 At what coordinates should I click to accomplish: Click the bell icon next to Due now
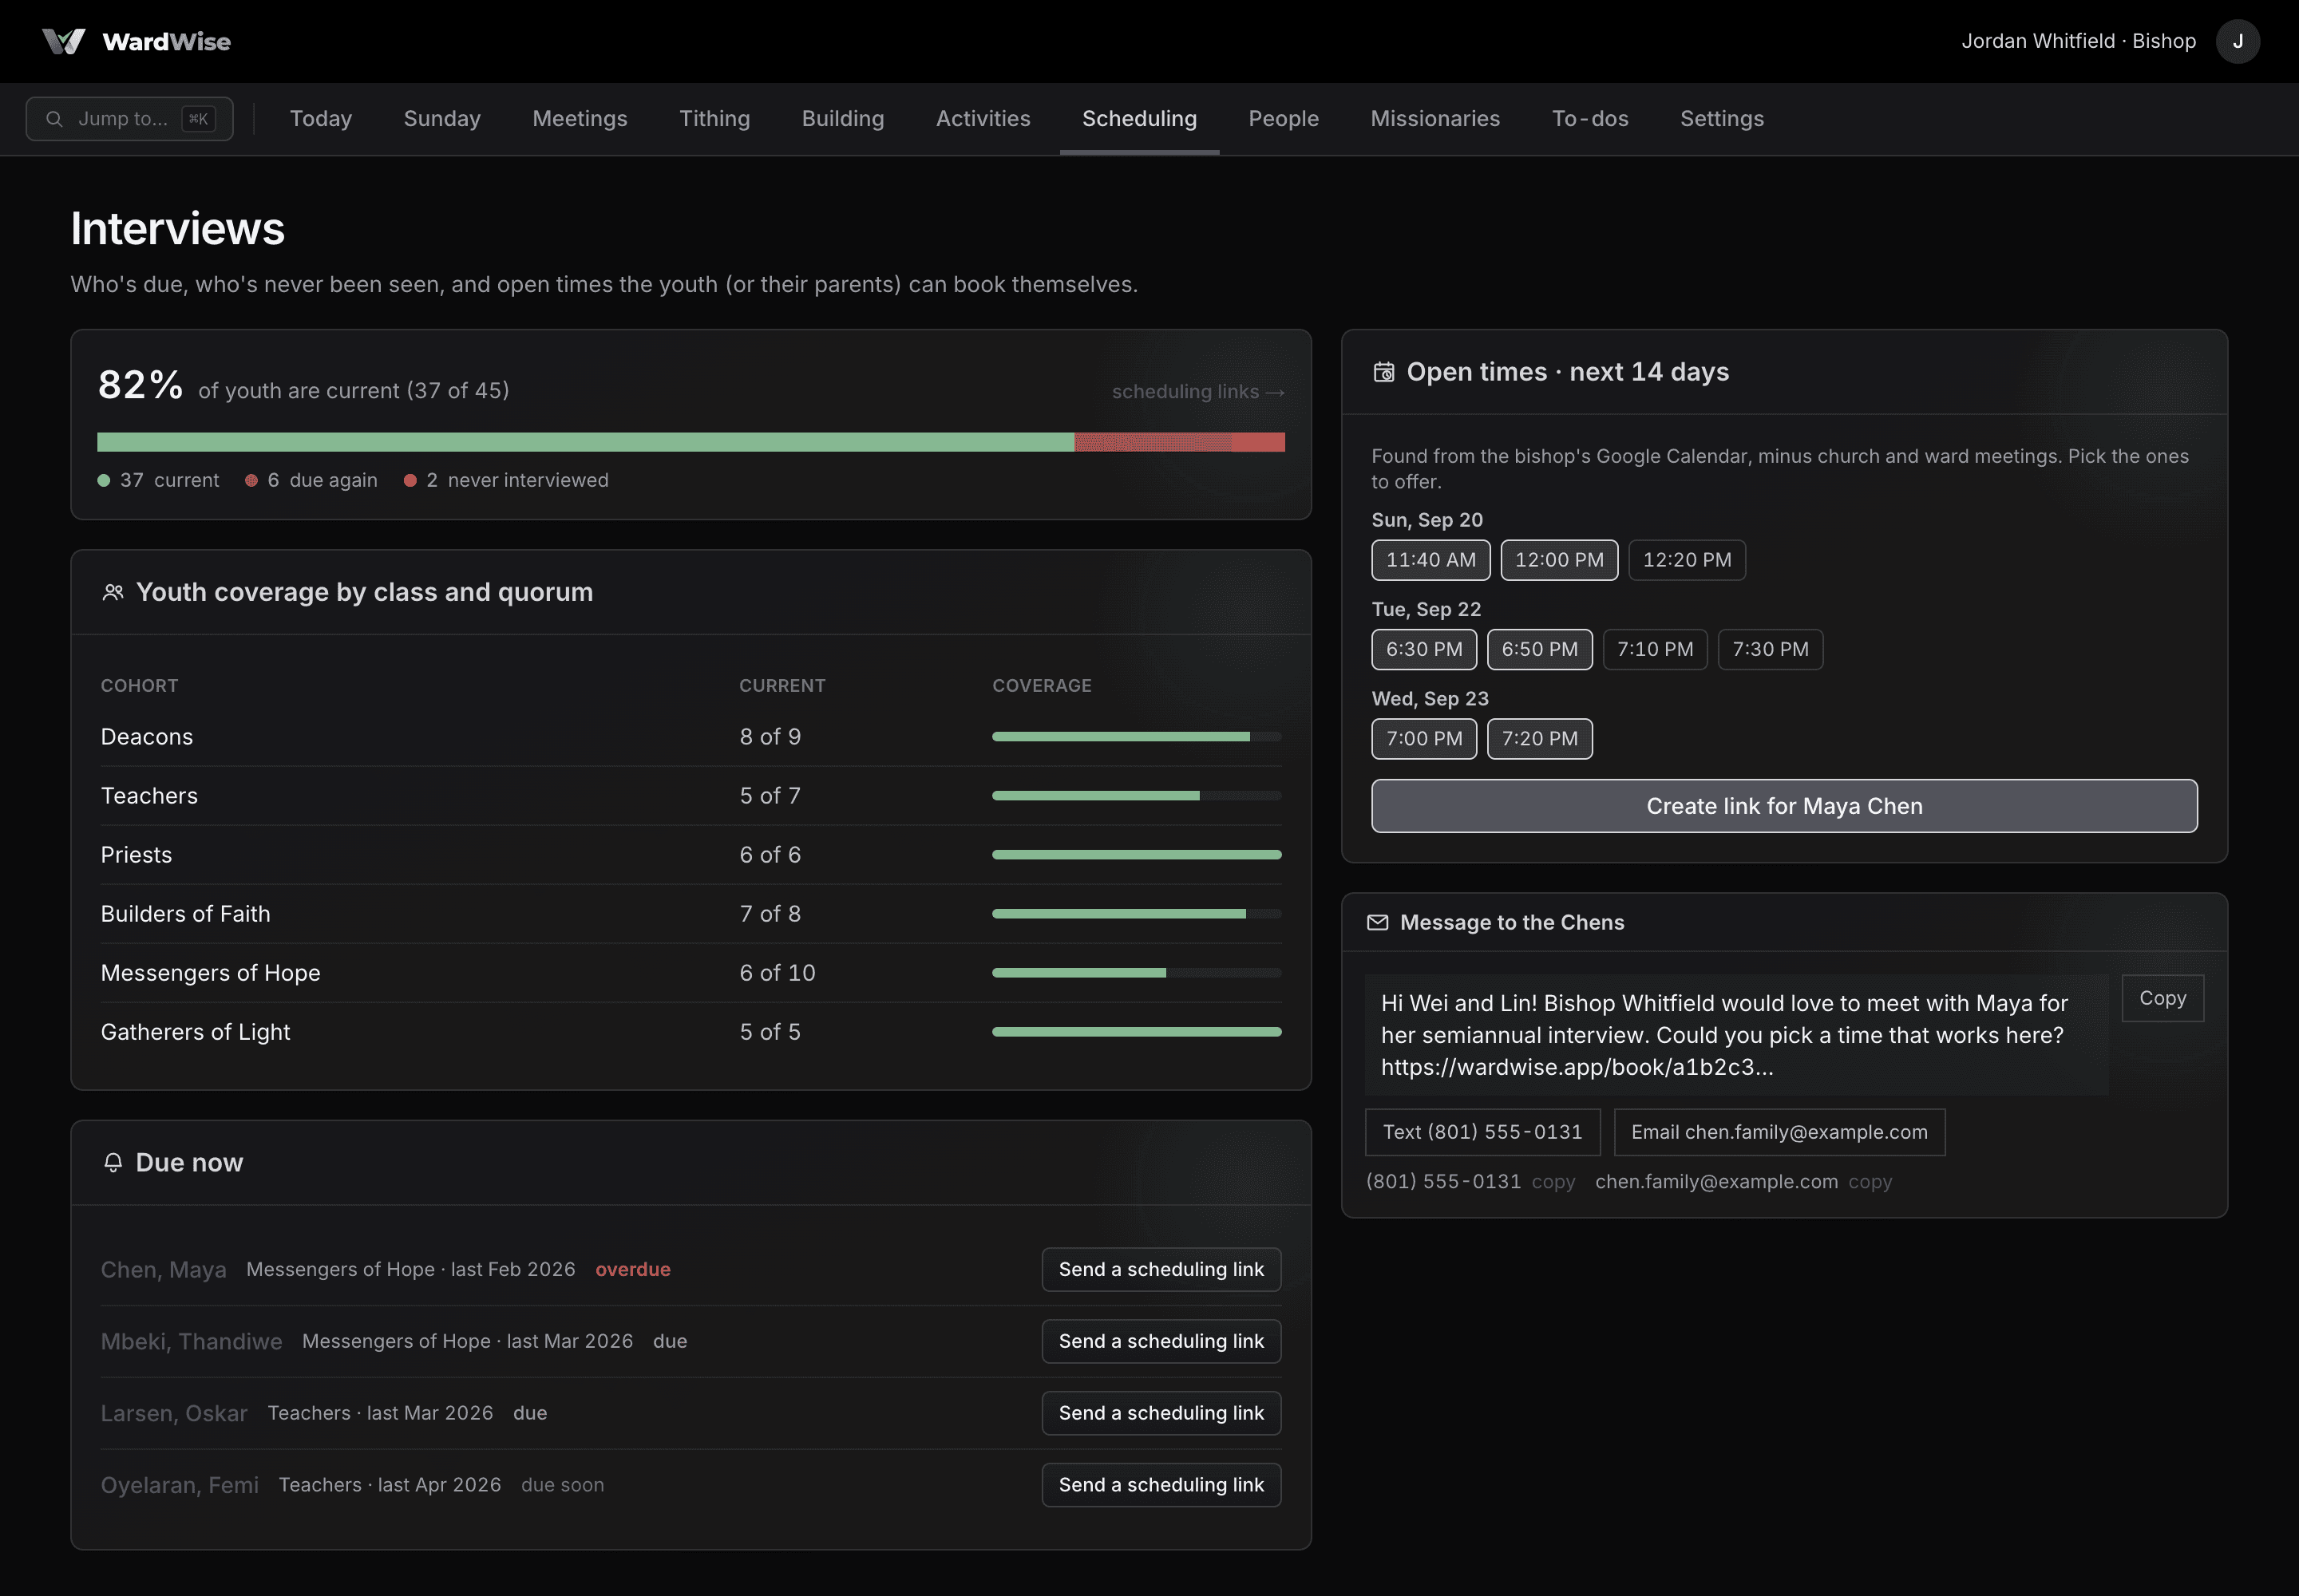point(113,1162)
